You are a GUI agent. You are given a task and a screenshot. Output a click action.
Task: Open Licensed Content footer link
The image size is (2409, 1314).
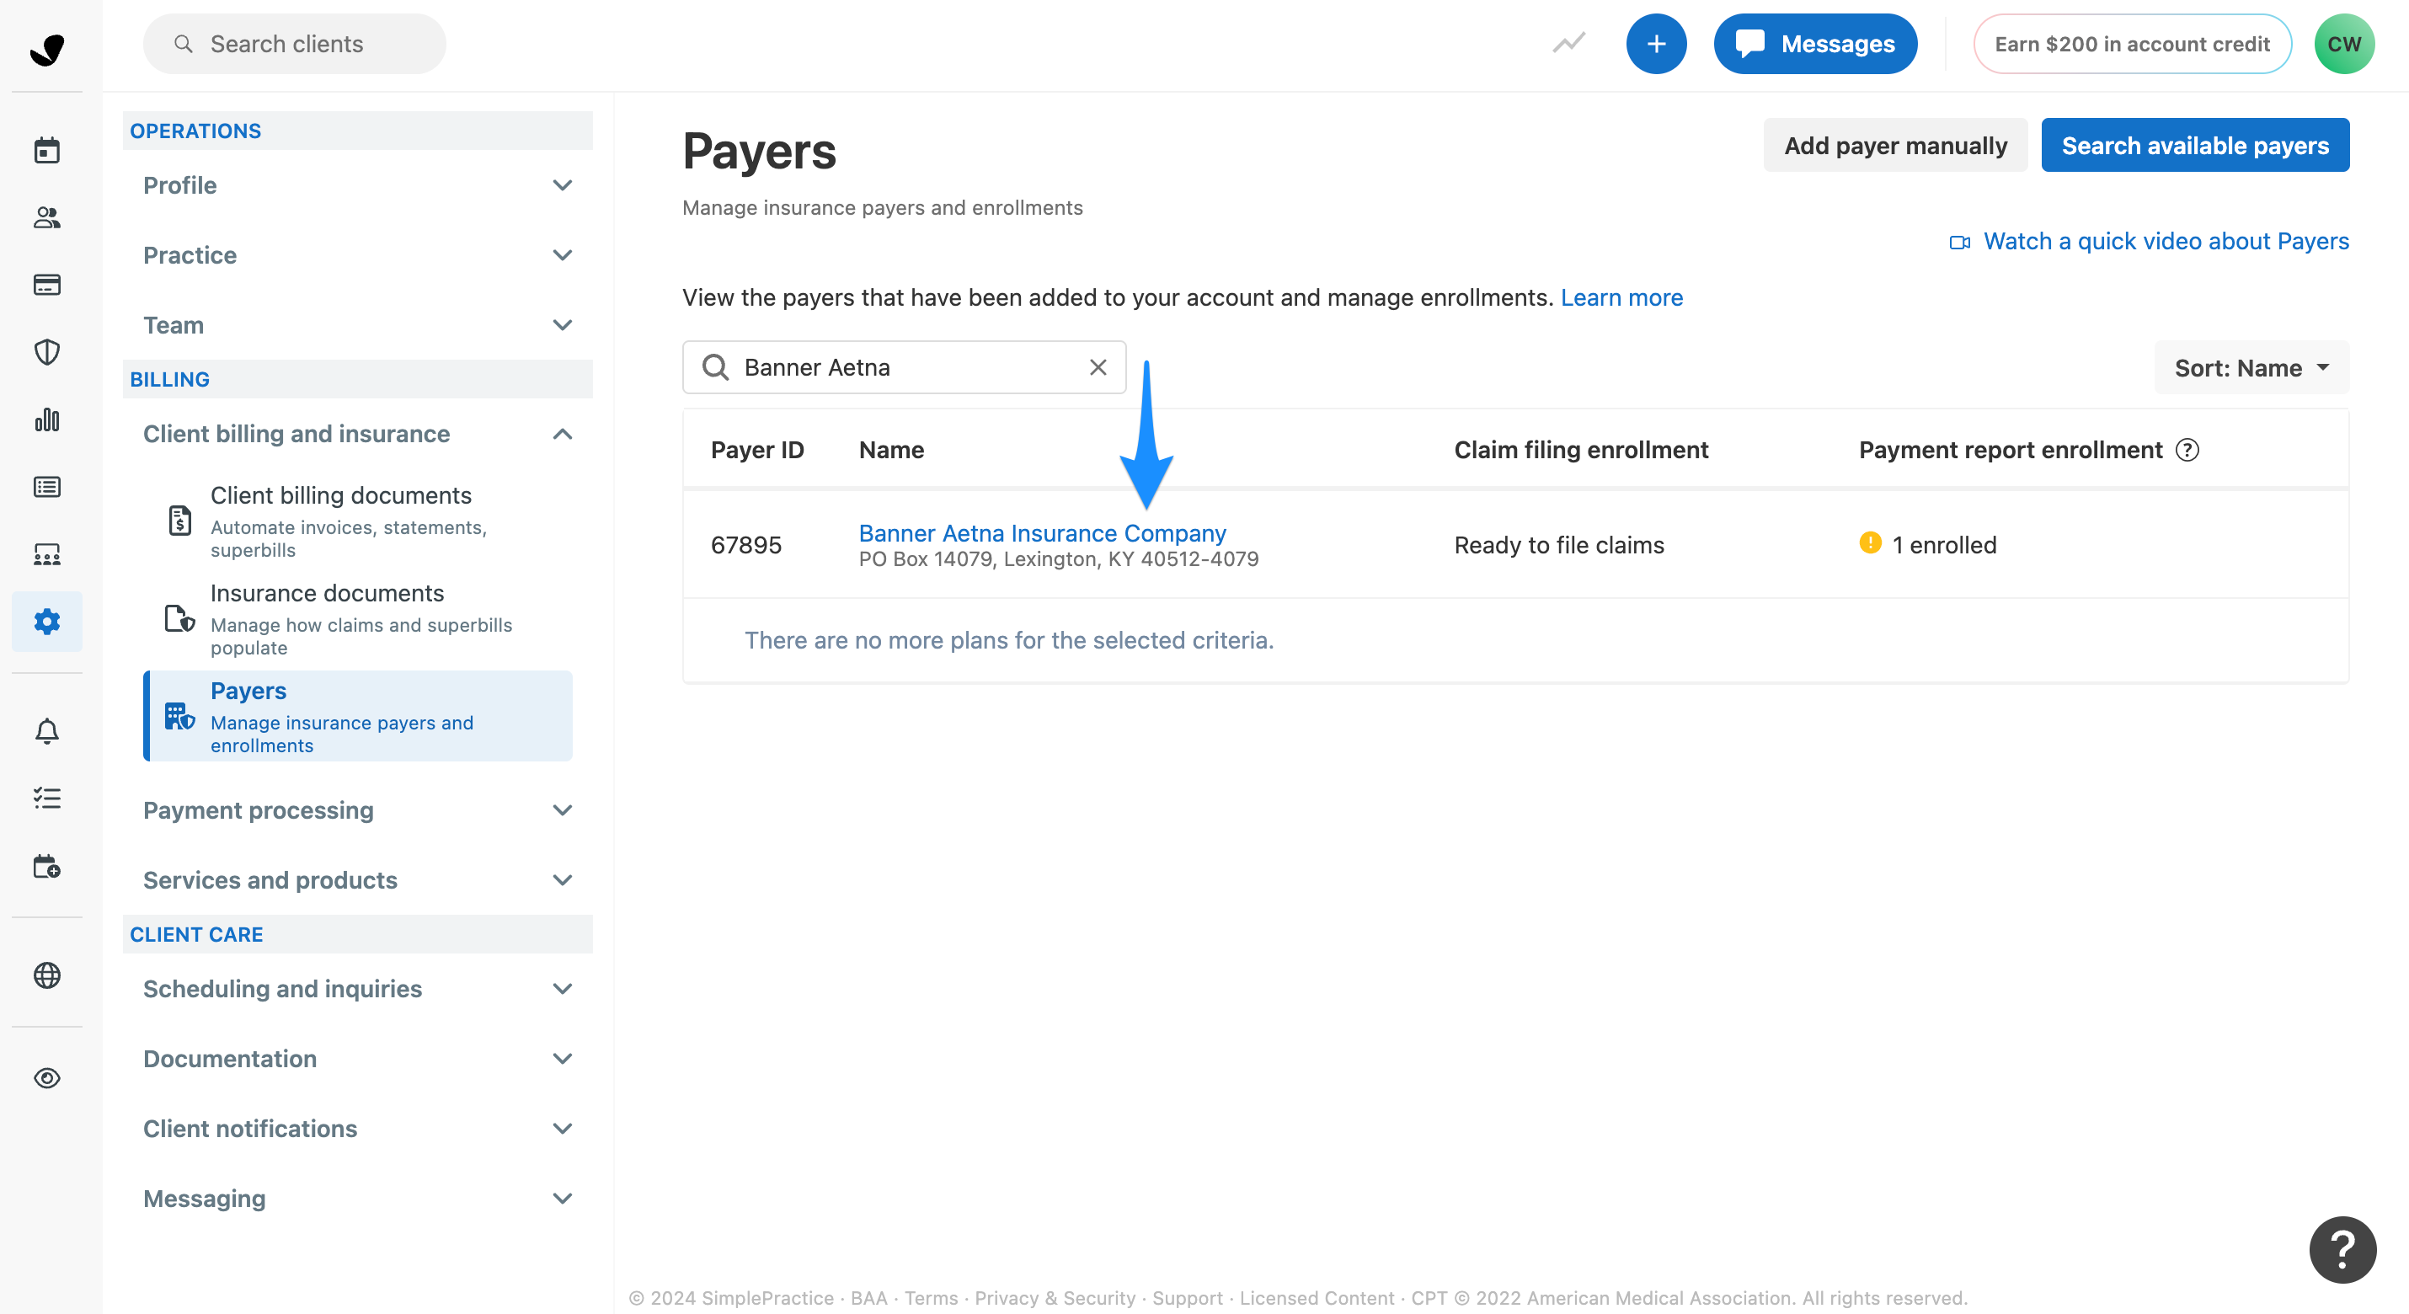(1316, 1298)
